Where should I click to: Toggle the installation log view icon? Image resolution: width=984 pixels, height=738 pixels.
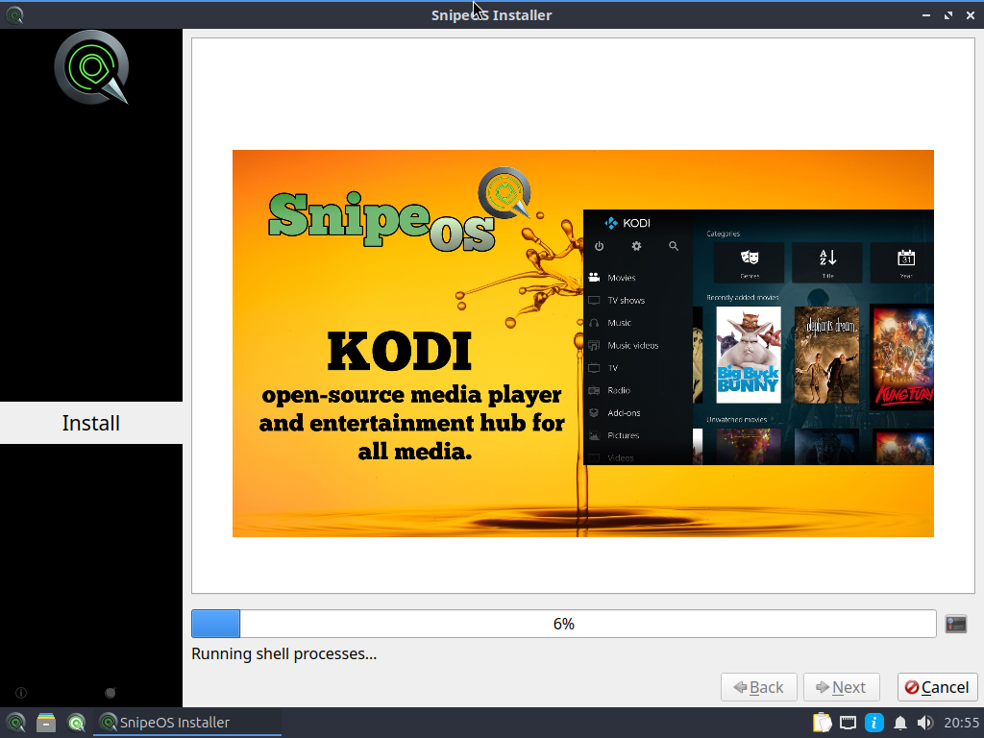coord(956,624)
